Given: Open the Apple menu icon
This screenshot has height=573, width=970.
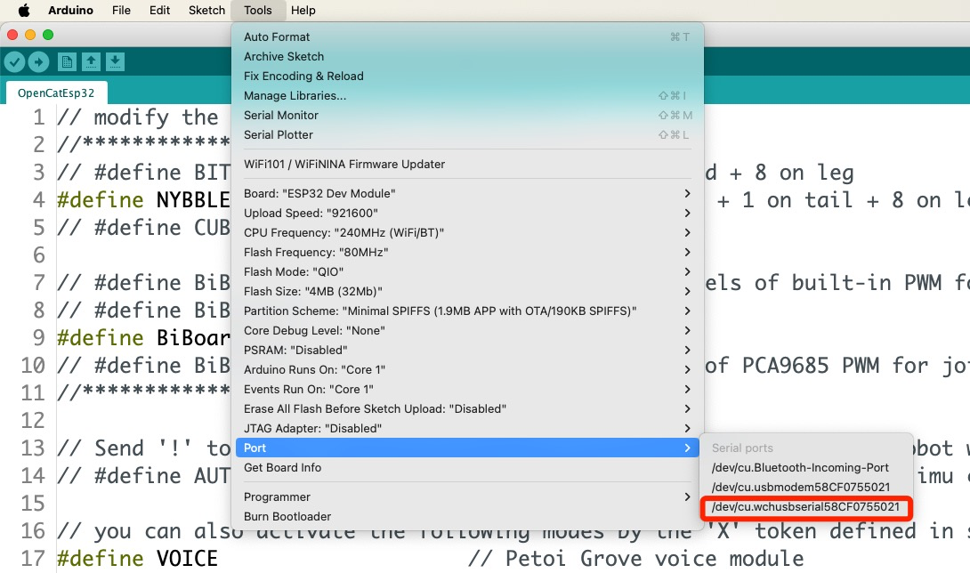Looking at the screenshot, I should (x=24, y=11).
